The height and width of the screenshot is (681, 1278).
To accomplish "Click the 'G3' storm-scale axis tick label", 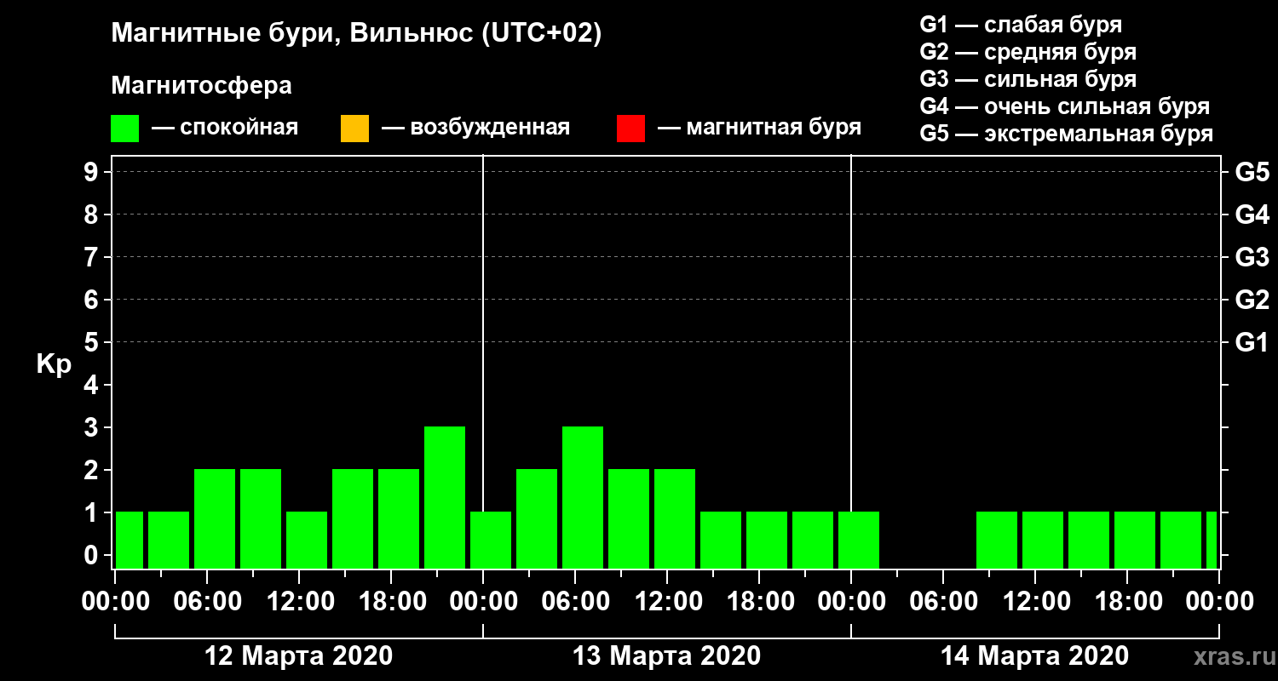I will [x=1252, y=257].
